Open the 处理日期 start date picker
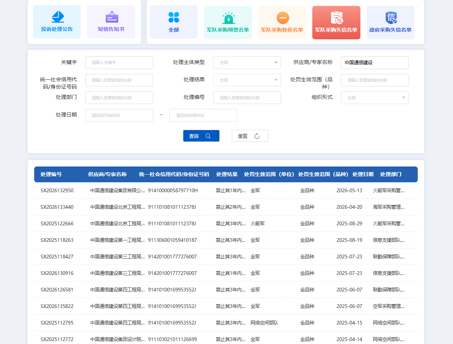 (119, 115)
